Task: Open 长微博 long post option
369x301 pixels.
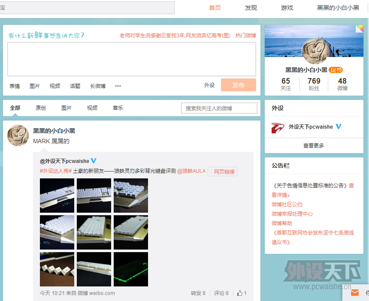Action: pyautogui.click(x=98, y=86)
